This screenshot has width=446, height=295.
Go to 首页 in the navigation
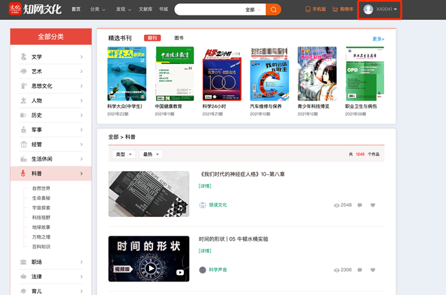click(x=76, y=10)
